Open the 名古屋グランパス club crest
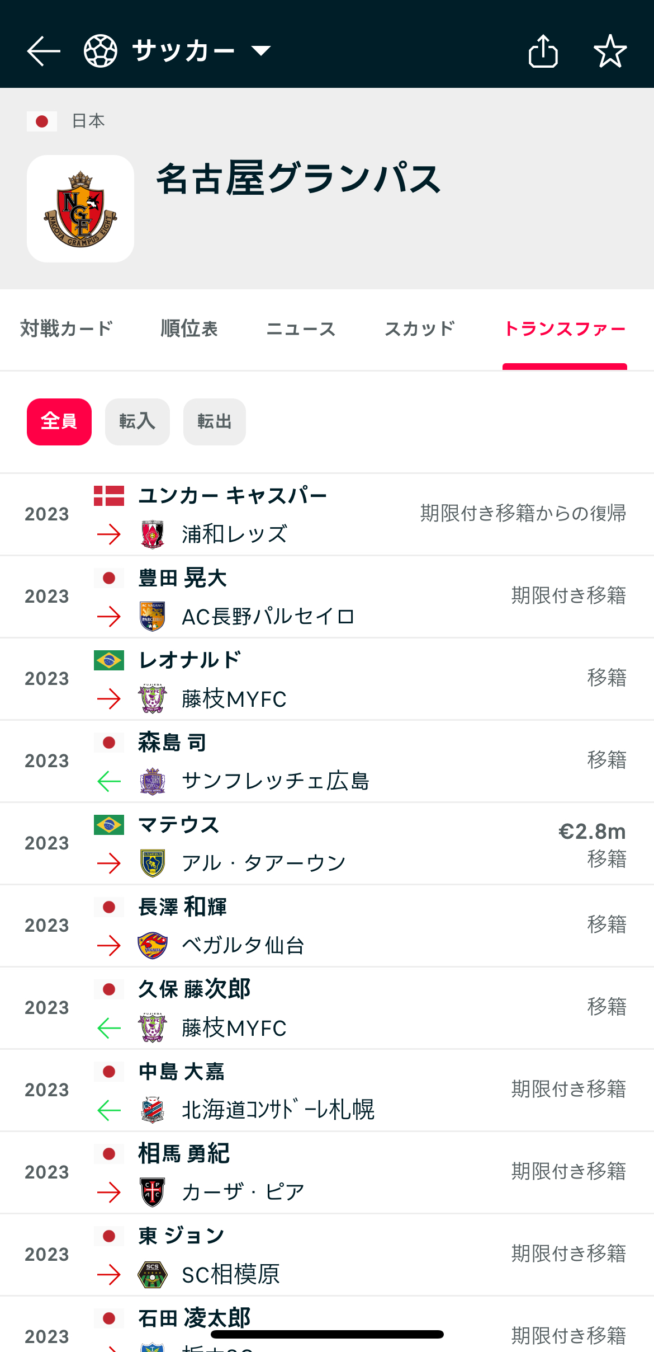 tap(80, 209)
